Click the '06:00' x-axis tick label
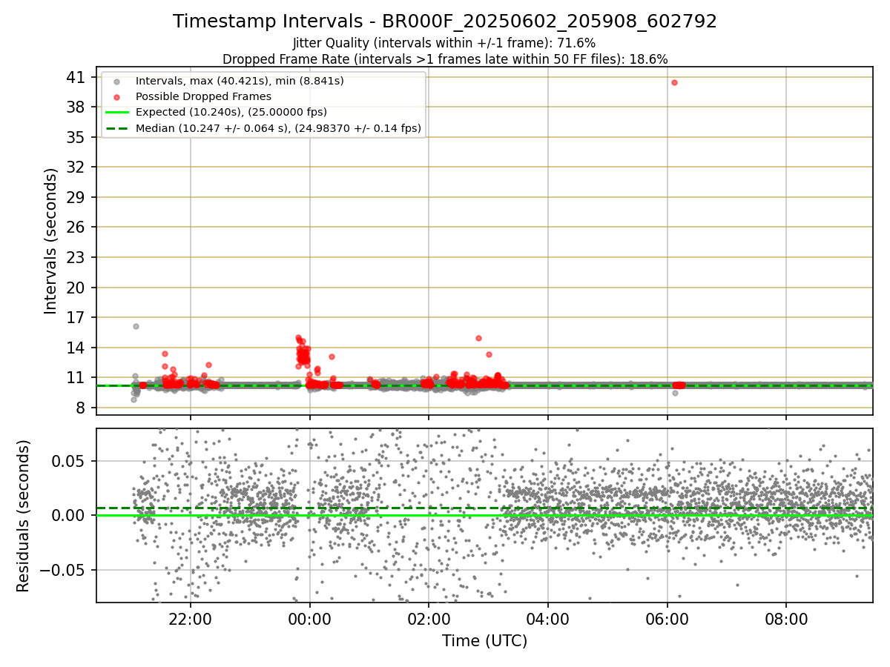Viewport: 890px width, 667px height. [667, 619]
